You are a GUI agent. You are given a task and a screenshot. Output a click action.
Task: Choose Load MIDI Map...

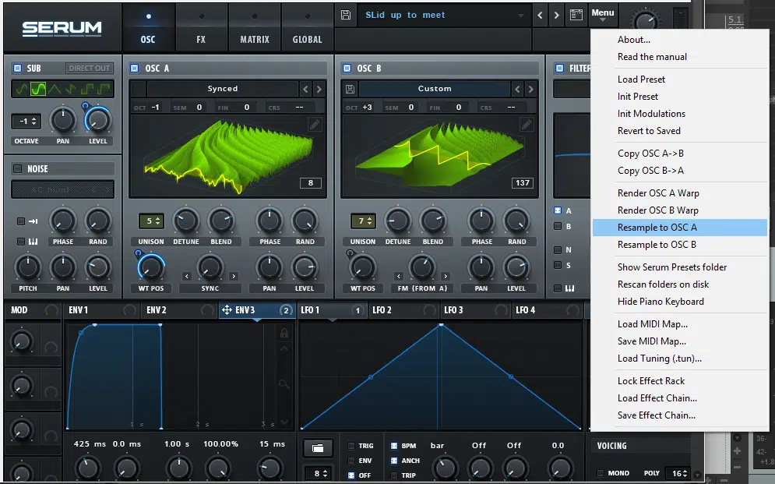tap(653, 323)
